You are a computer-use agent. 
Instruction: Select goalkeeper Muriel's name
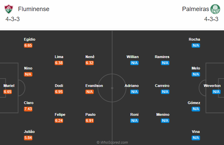9,86
